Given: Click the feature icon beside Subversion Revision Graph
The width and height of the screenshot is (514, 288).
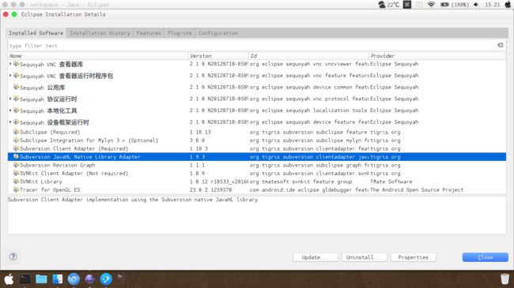Looking at the screenshot, I should tap(16, 165).
